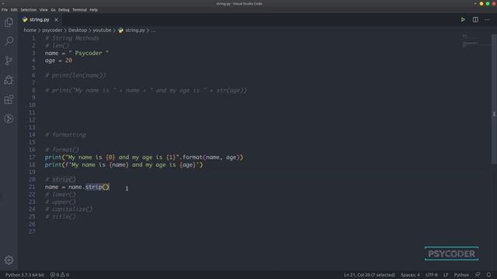Select the string.py editor tab
This screenshot has width=497, height=279.
(40, 19)
